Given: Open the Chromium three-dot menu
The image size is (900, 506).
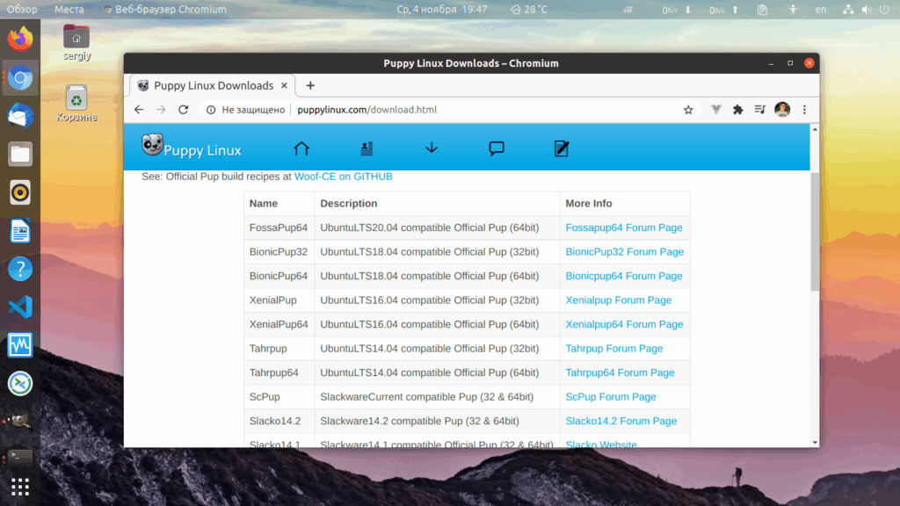Looking at the screenshot, I should (x=804, y=110).
